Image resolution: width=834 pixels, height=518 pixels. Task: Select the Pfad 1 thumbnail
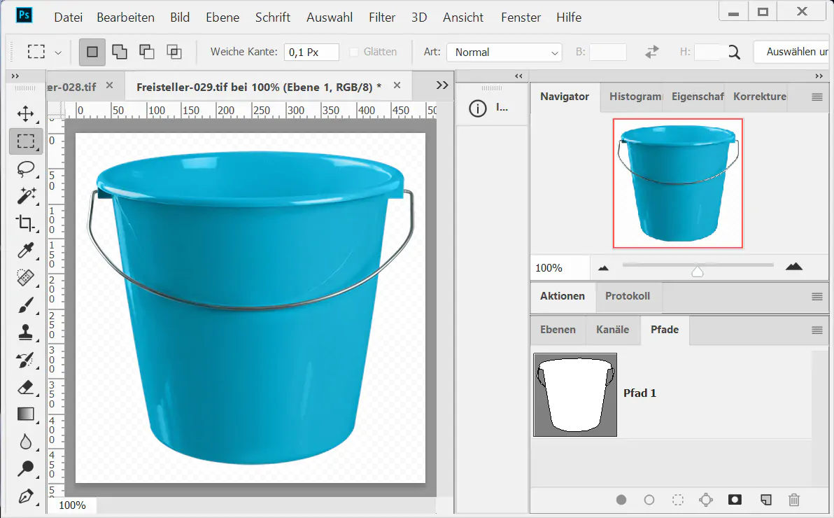coord(575,395)
